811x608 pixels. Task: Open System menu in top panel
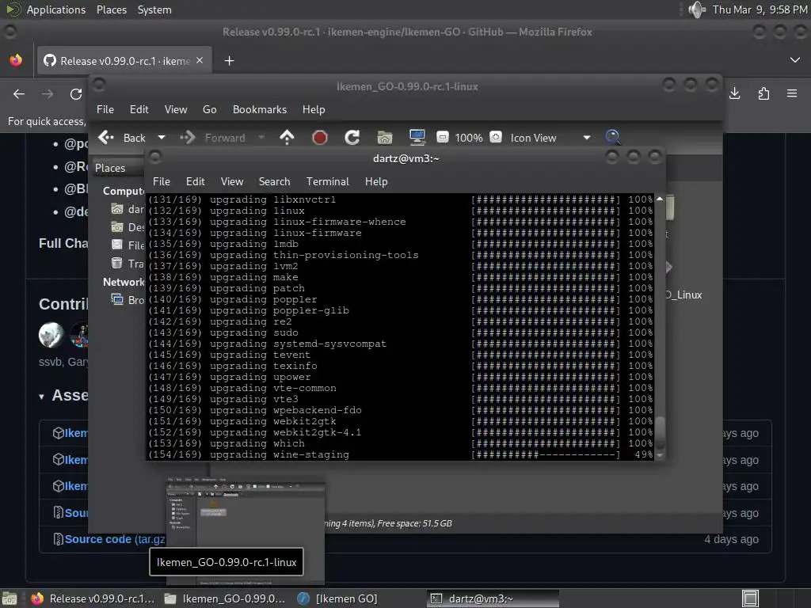154,9
